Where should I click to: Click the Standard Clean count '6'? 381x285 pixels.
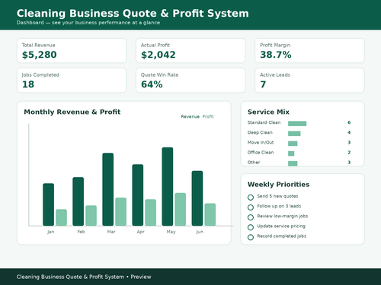coord(349,122)
